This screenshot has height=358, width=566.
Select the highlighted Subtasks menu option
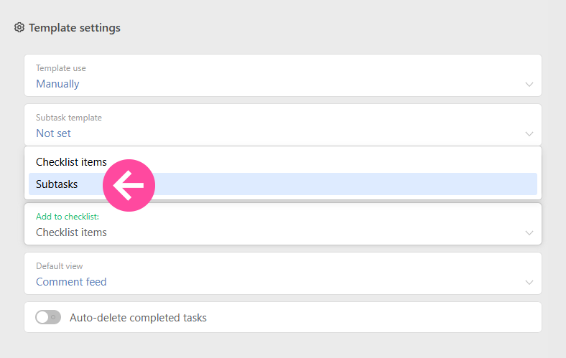click(57, 184)
